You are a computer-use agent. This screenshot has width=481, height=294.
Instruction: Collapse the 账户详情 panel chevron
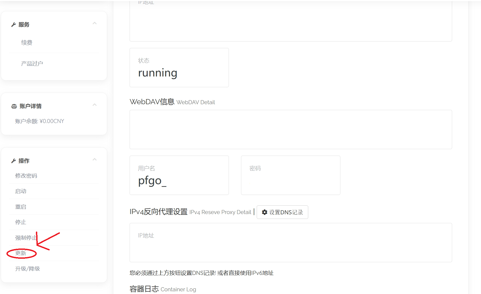[94, 105]
